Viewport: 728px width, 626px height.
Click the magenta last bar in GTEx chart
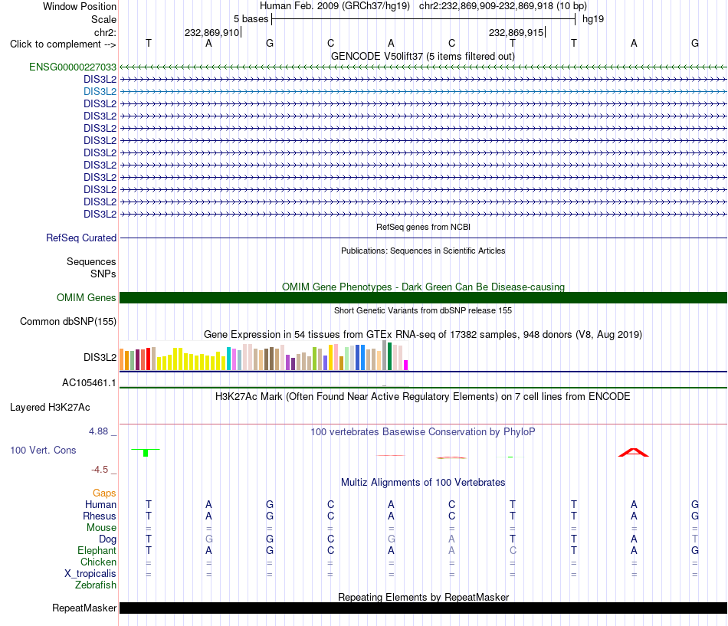[x=406, y=365]
